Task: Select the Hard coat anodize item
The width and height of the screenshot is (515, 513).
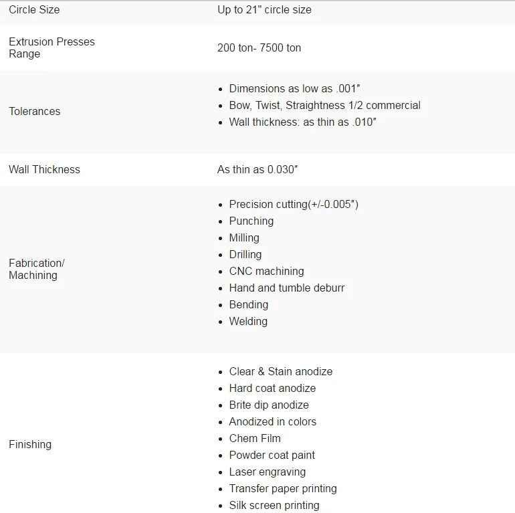Action: (272, 388)
